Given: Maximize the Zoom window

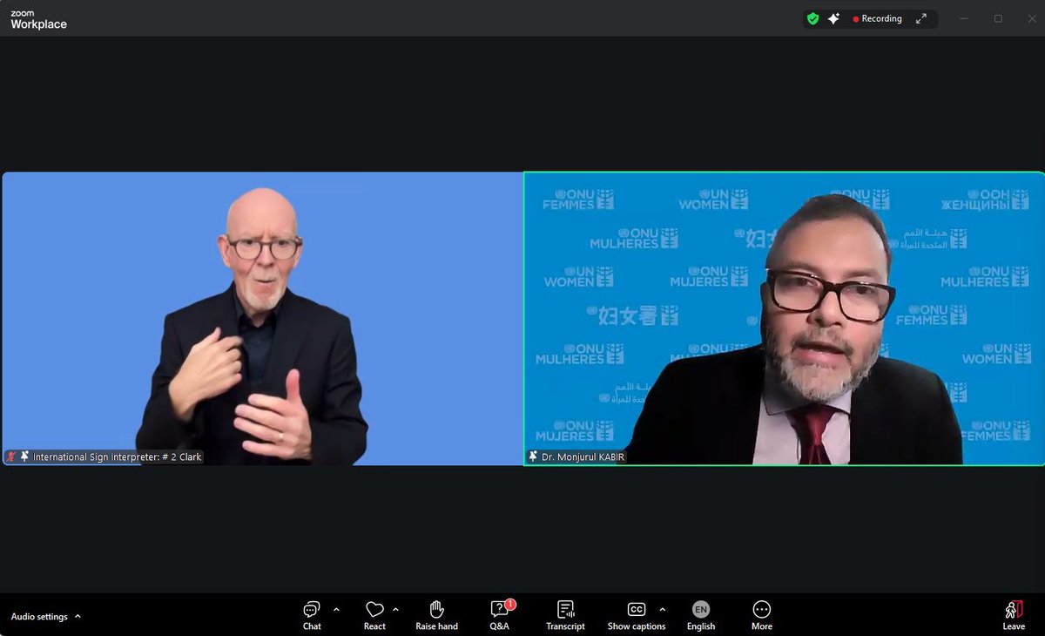Looking at the screenshot, I should tap(998, 18).
